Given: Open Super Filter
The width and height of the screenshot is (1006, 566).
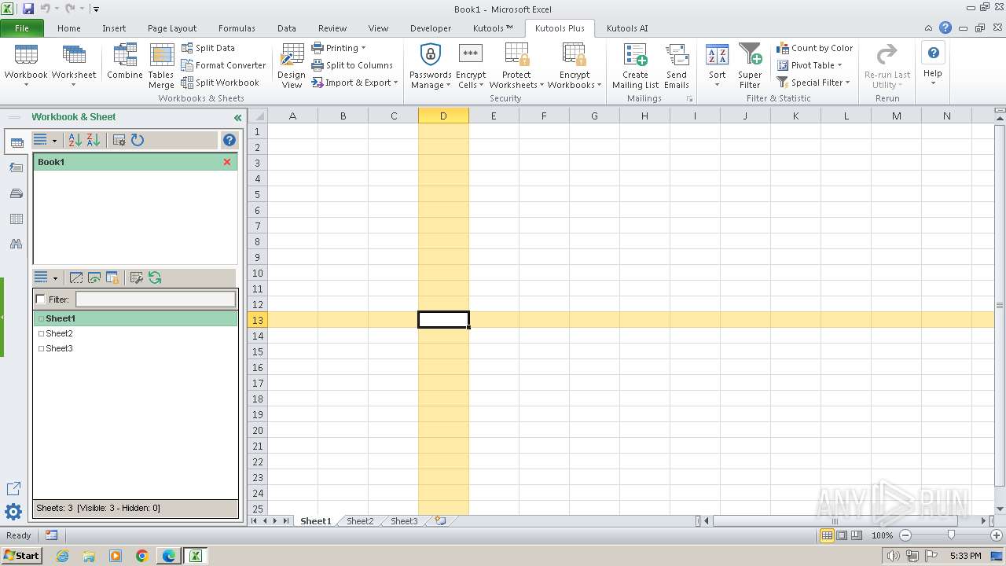Looking at the screenshot, I should point(750,66).
